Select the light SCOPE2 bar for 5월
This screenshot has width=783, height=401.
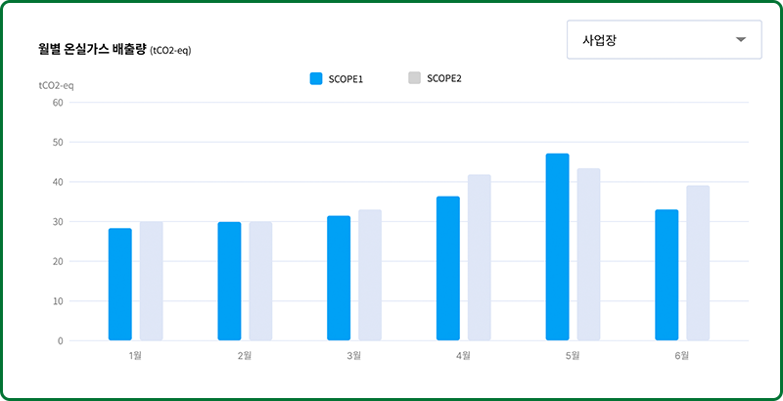point(588,254)
